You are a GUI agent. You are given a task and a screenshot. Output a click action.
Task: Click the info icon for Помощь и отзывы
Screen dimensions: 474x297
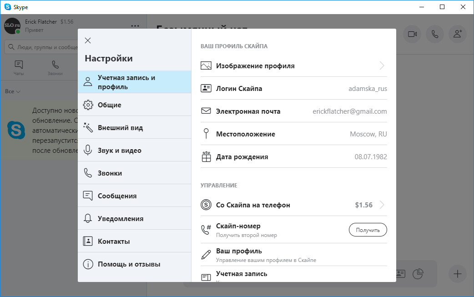pos(88,264)
